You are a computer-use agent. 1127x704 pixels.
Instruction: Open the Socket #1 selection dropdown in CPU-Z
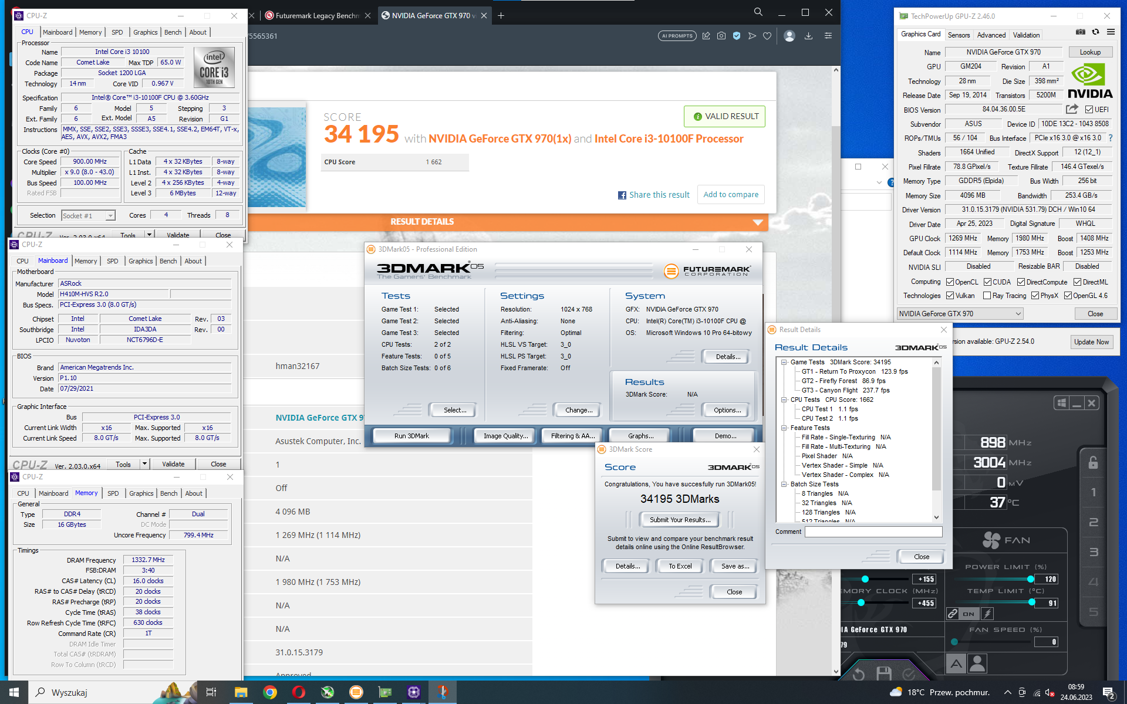tap(89, 216)
